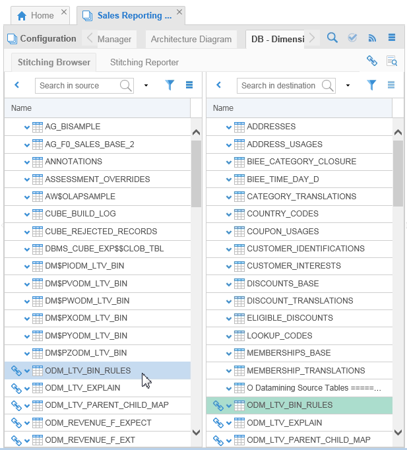Screen dimensions: 407x450
Task: Expand the CUBE_BUILD_LOG table chevron
Action: pos(27,214)
